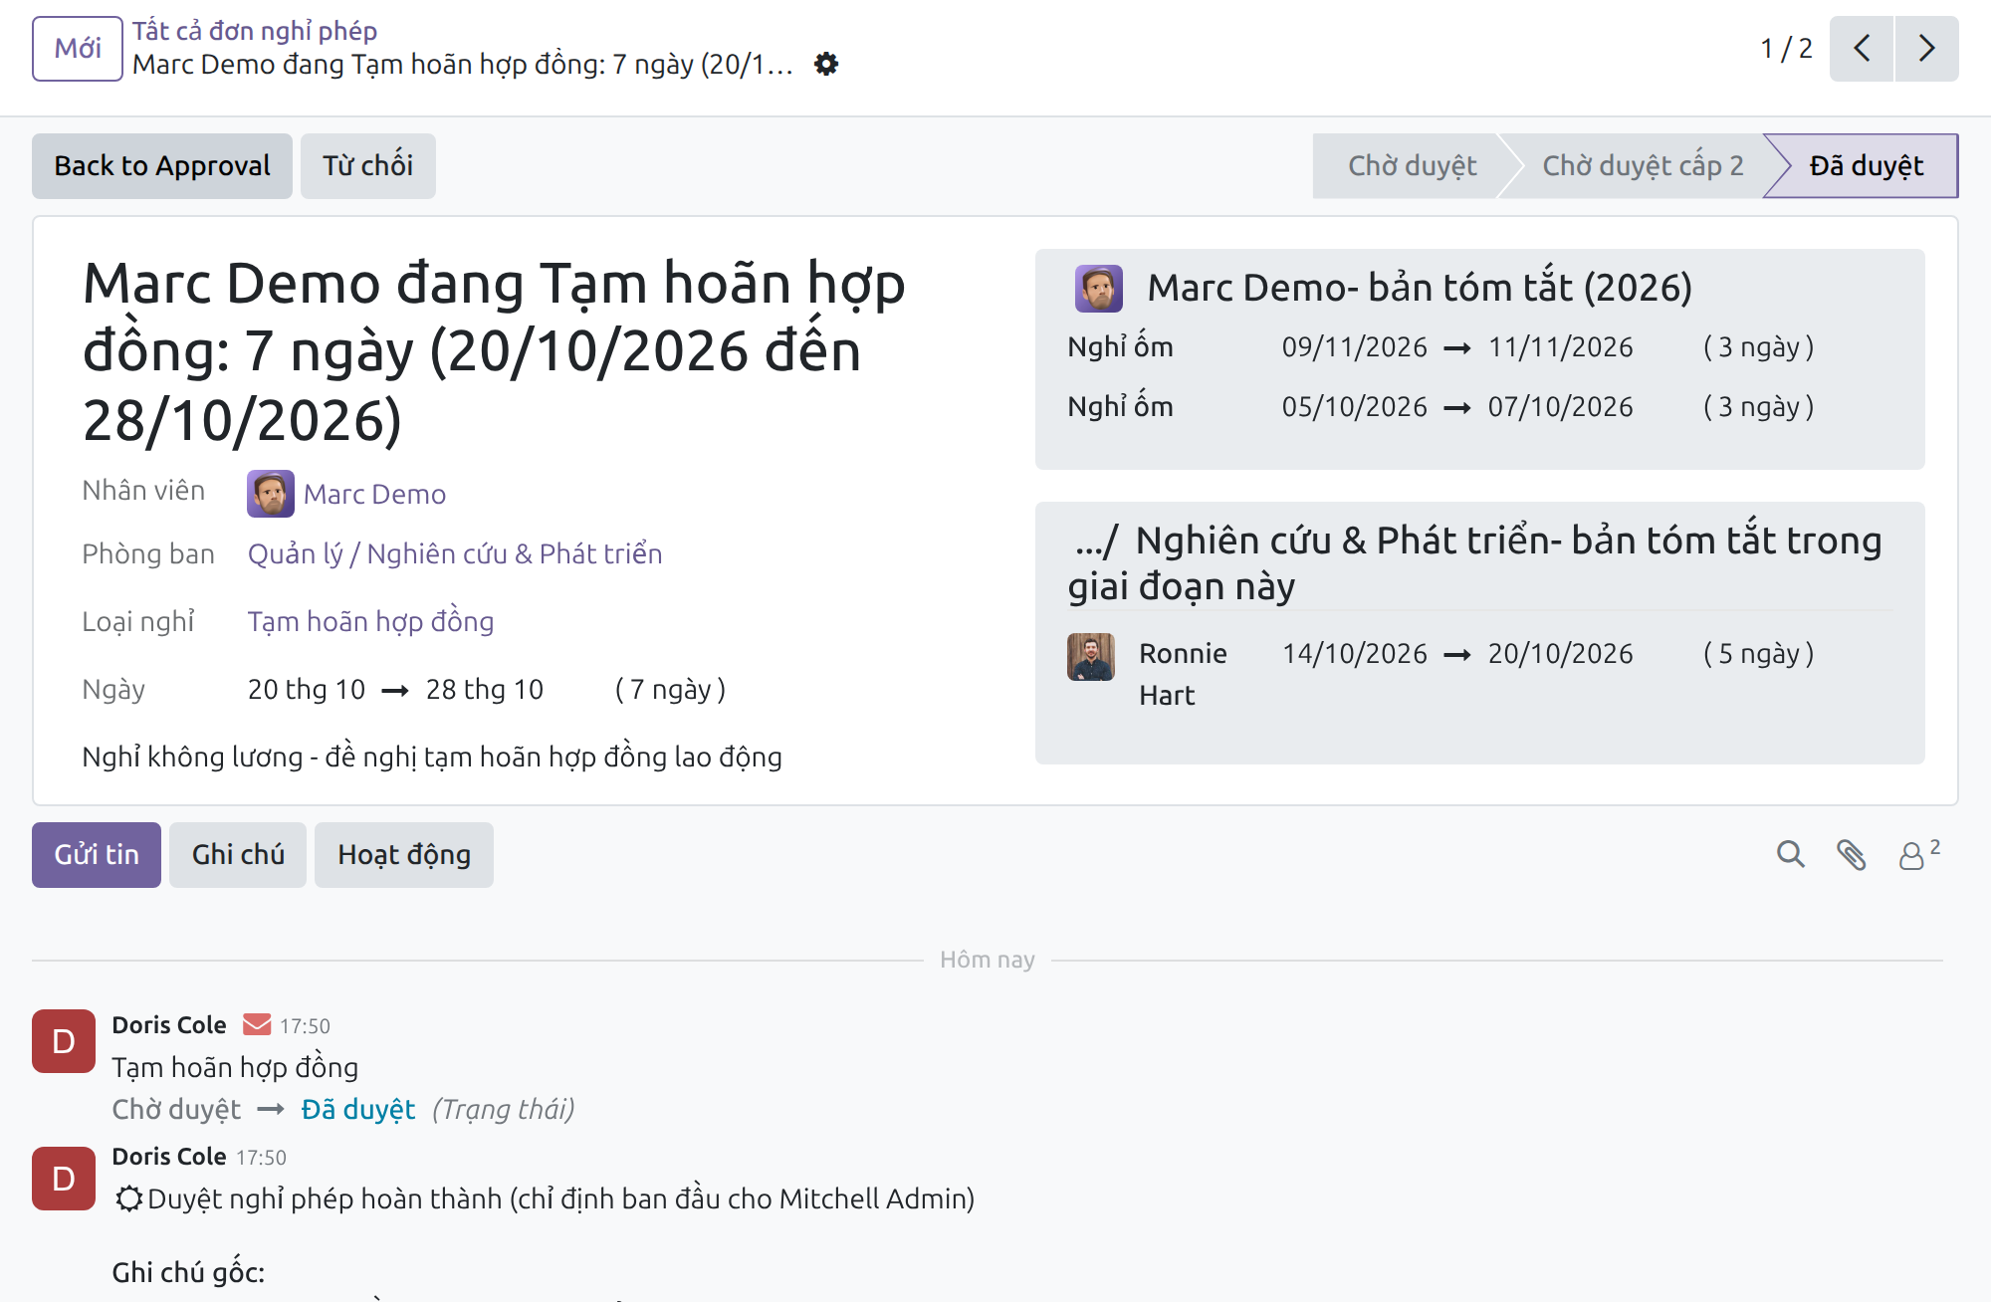Select the Đã duyệt status stage
This screenshot has height=1302, width=1991.
click(1866, 166)
